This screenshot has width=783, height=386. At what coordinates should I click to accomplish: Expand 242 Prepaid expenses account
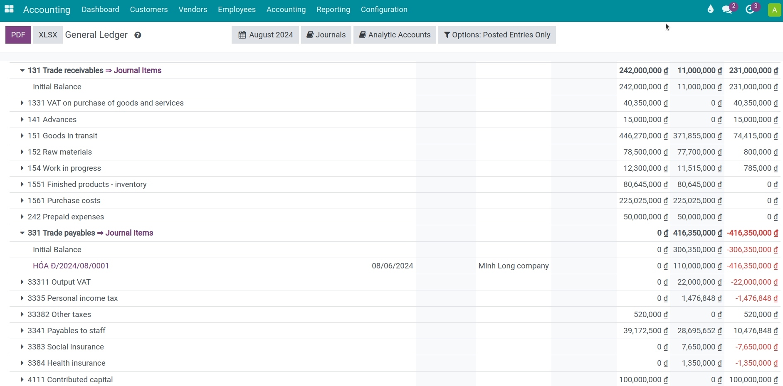pyautogui.click(x=22, y=217)
